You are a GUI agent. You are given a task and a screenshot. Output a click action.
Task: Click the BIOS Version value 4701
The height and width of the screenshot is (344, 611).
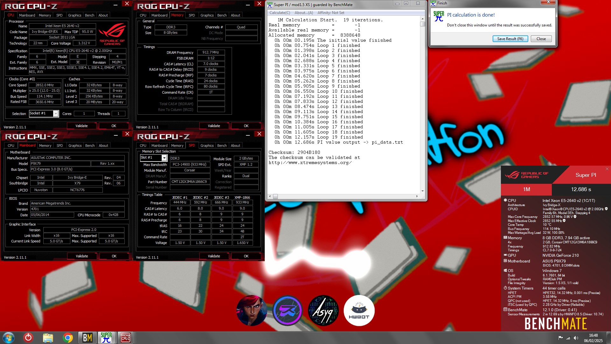click(77, 209)
